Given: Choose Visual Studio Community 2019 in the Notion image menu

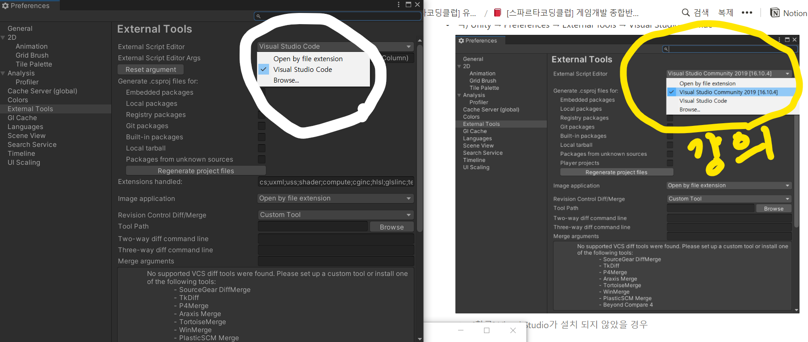Looking at the screenshot, I should coord(731,92).
